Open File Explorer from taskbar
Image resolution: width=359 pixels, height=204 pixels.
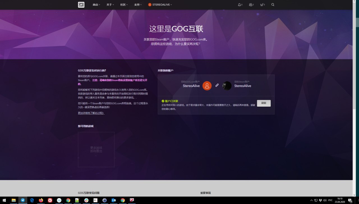pos(13,200)
